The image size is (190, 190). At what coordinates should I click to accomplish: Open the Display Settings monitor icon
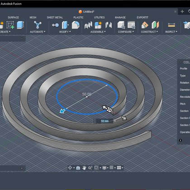coord(104,168)
